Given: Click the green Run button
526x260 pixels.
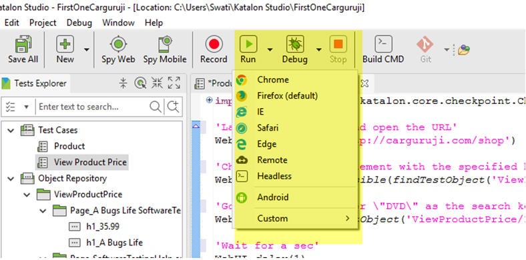Looking at the screenshot, I should click(248, 44).
